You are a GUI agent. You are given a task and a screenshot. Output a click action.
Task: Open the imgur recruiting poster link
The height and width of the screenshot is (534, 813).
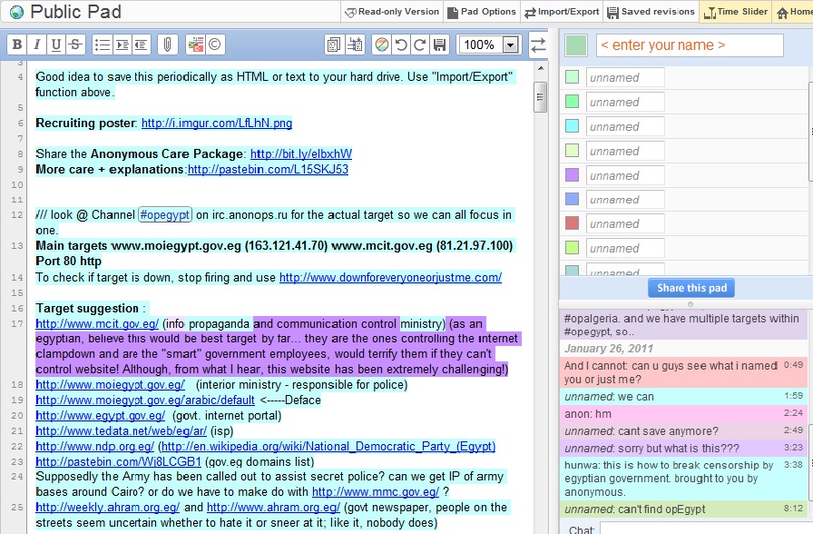217,123
